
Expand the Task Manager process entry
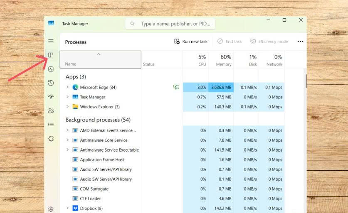[67, 97]
